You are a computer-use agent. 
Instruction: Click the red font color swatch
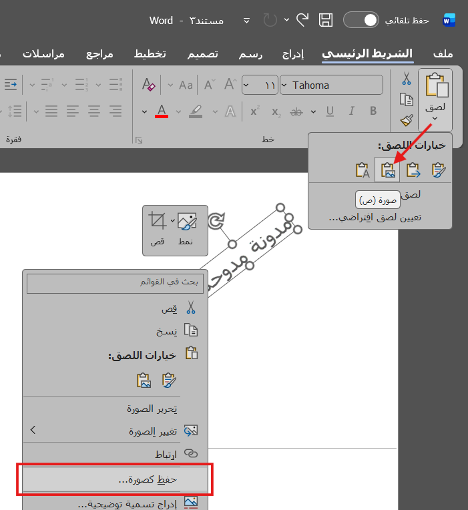click(x=161, y=111)
